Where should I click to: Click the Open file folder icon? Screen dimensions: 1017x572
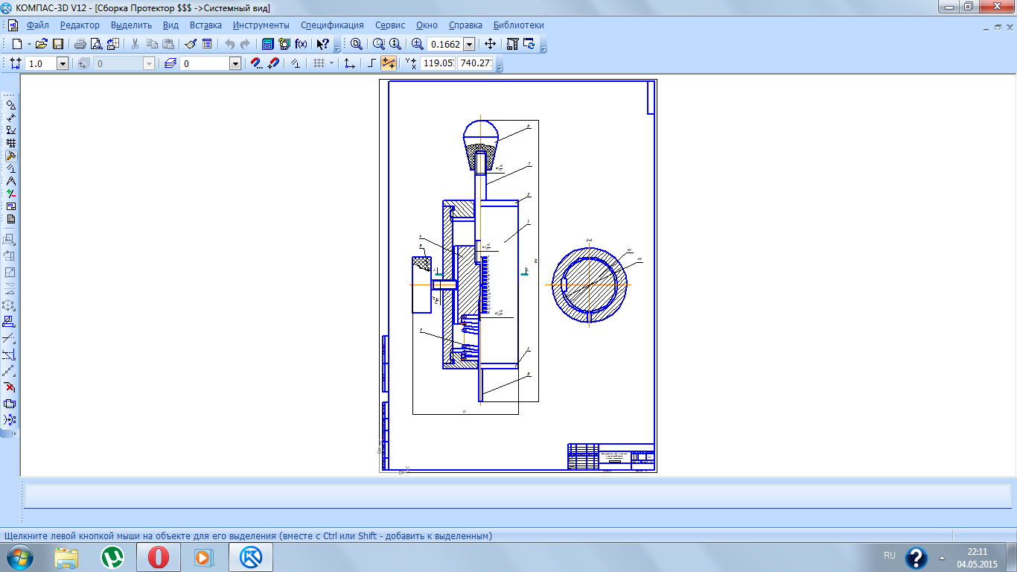pyautogui.click(x=42, y=44)
